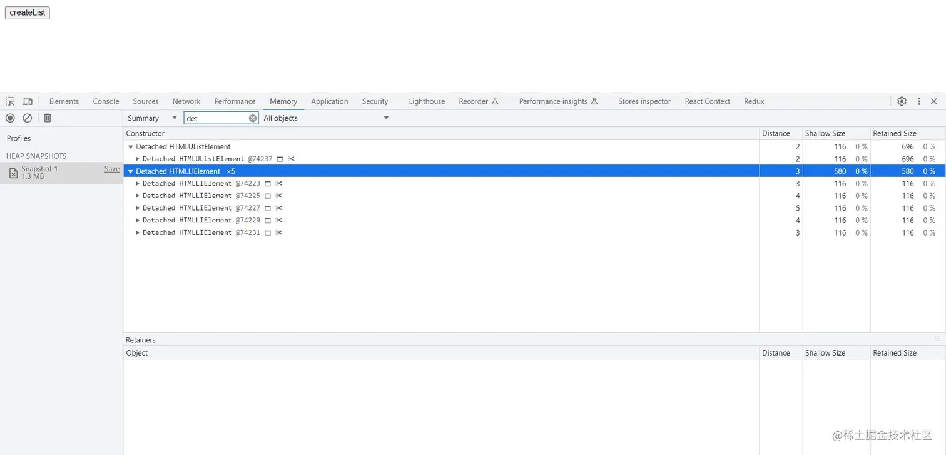Open the DevTools more options menu
This screenshot has height=455, width=946.
click(x=919, y=101)
